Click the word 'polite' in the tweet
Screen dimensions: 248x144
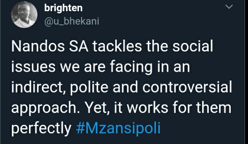coord(89,88)
